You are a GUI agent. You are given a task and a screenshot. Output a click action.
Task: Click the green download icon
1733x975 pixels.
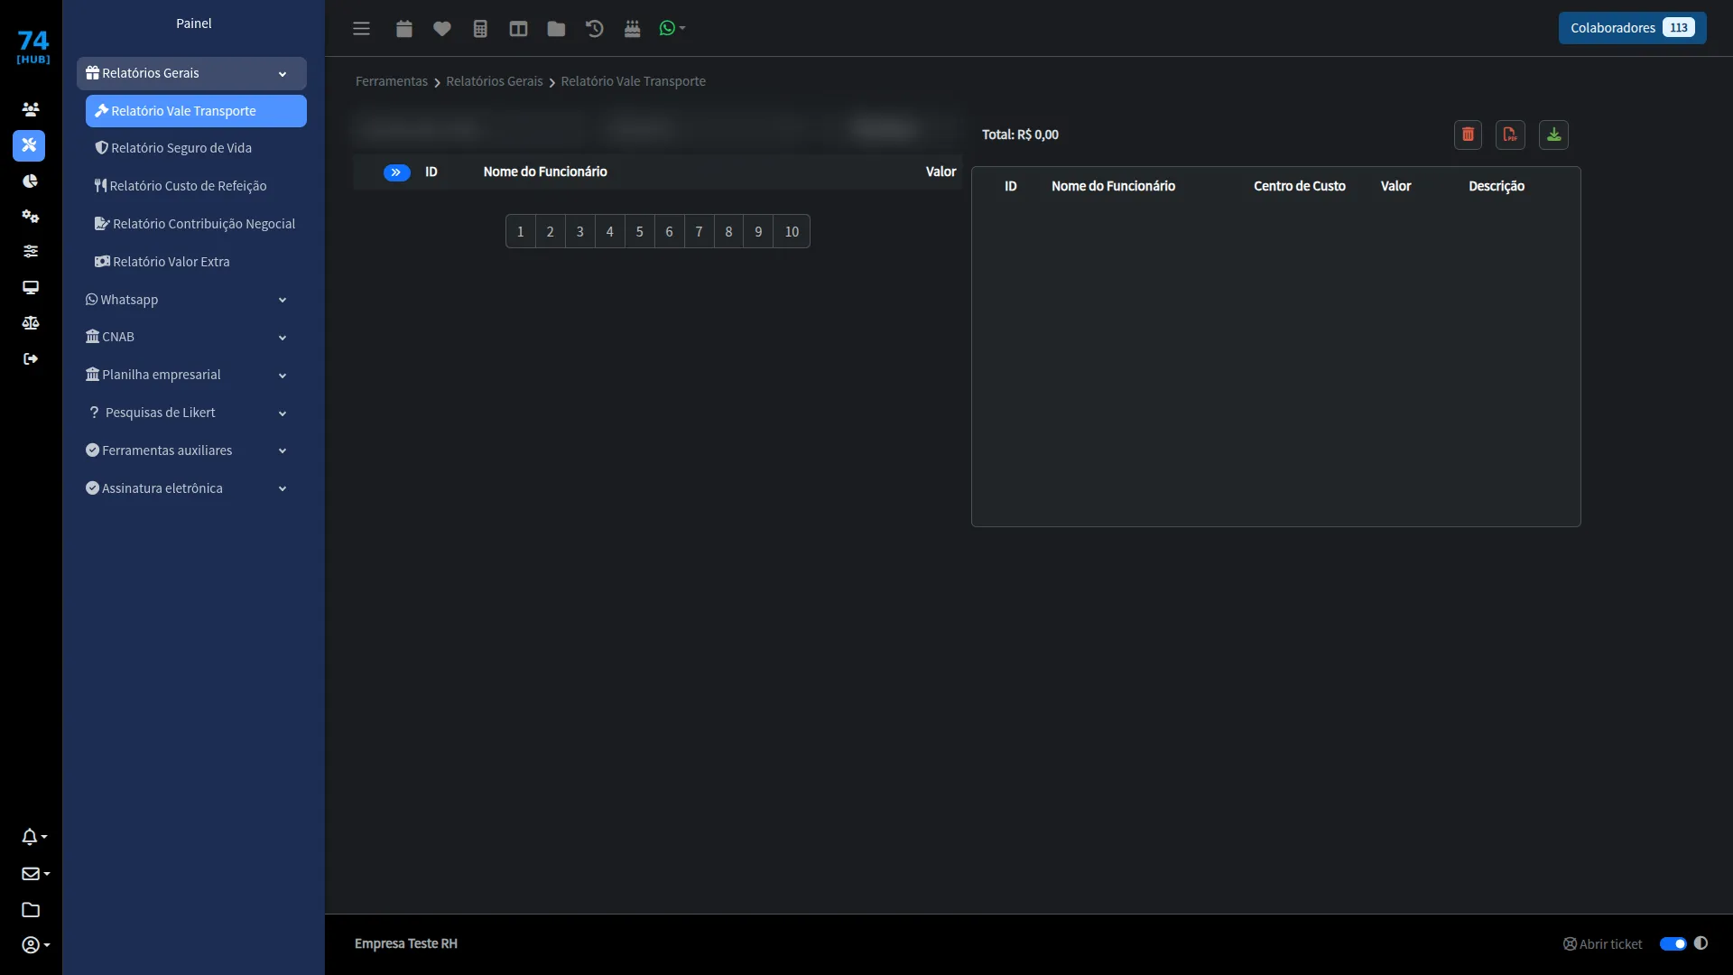[x=1553, y=135]
